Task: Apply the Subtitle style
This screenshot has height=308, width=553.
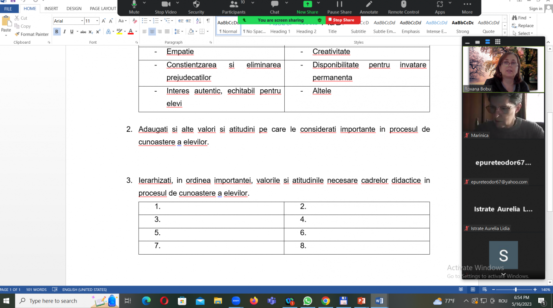Action: tap(359, 27)
